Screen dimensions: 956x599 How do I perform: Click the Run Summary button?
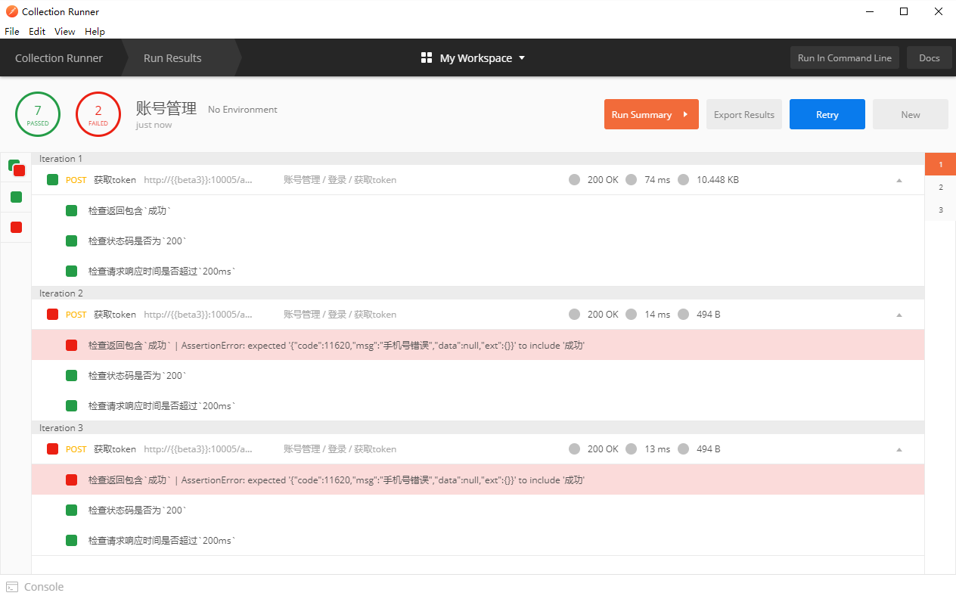pos(651,114)
